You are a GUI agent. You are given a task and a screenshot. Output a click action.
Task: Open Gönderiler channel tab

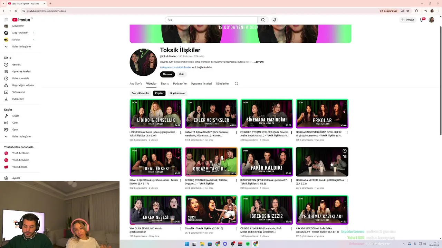(222, 84)
